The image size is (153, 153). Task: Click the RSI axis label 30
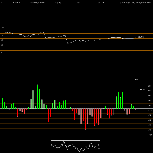click(x=2, y=45)
